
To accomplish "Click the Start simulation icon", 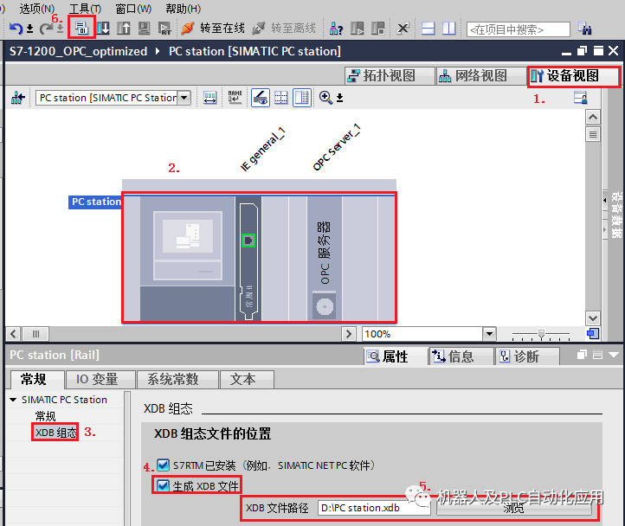I will [x=144, y=29].
